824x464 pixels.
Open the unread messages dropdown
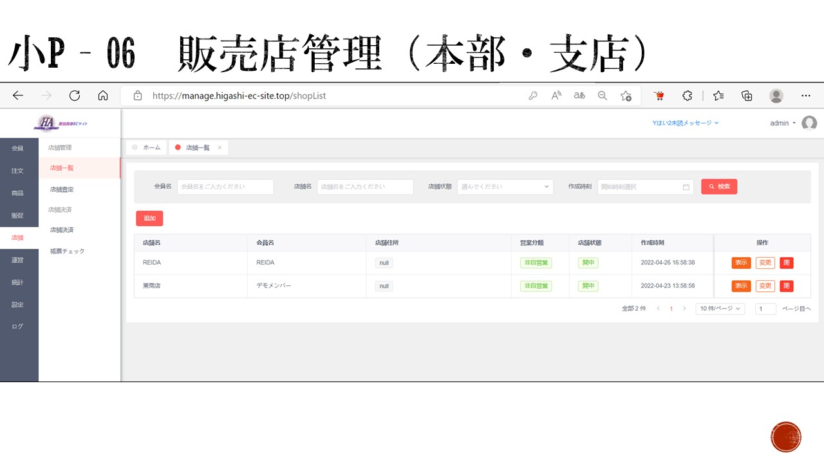click(x=685, y=122)
